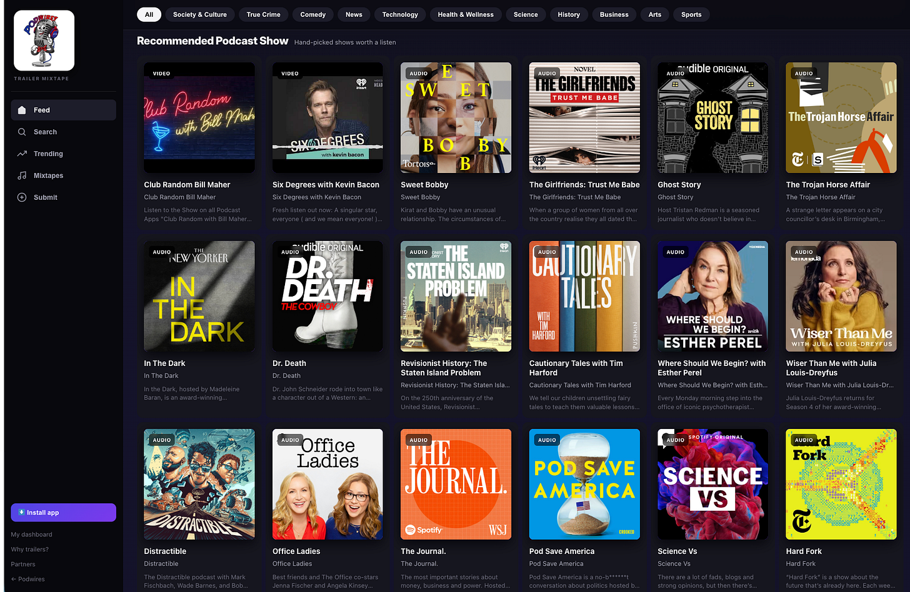Screen dimensions: 910x592
Task: Open the History category
Action: (569, 14)
